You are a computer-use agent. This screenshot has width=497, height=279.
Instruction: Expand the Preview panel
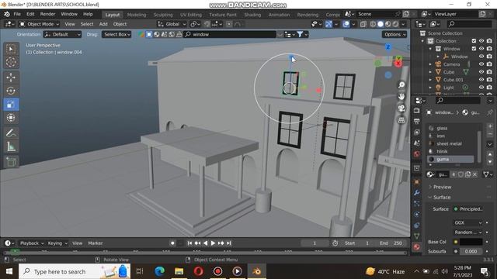click(x=442, y=187)
